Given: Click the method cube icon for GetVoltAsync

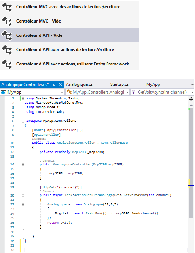Looking at the screenshot, I should tap(133, 92).
